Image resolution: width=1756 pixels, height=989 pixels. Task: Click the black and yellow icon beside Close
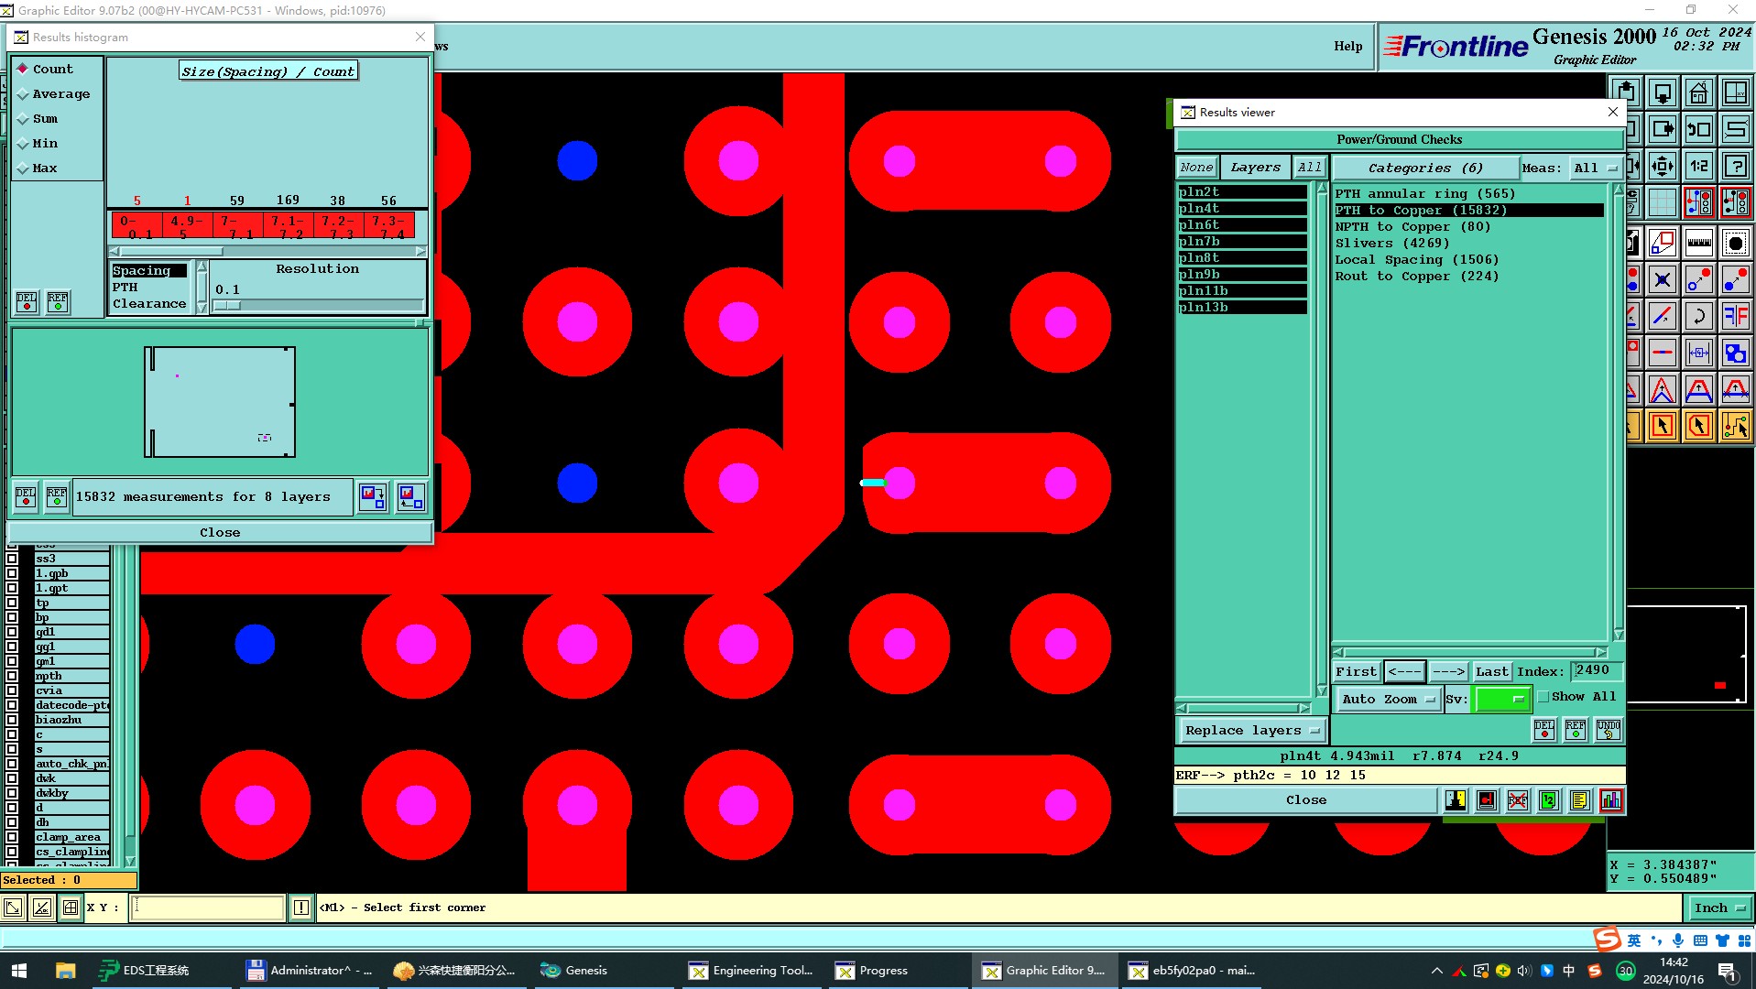[1456, 800]
